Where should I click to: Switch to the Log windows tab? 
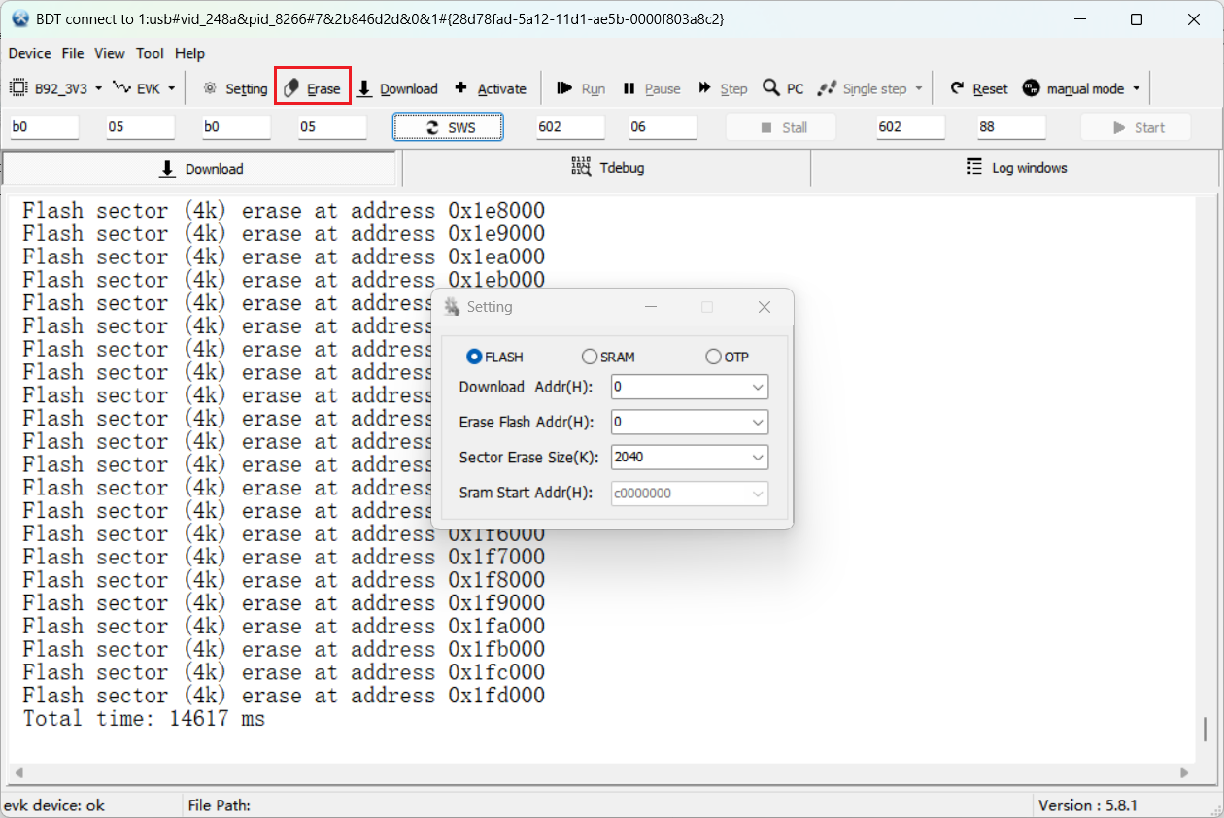pyautogui.click(x=1016, y=168)
